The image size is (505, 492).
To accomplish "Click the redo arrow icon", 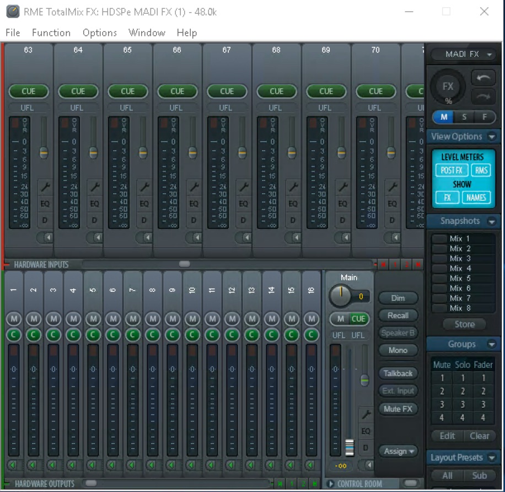I will click(x=483, y=97).
